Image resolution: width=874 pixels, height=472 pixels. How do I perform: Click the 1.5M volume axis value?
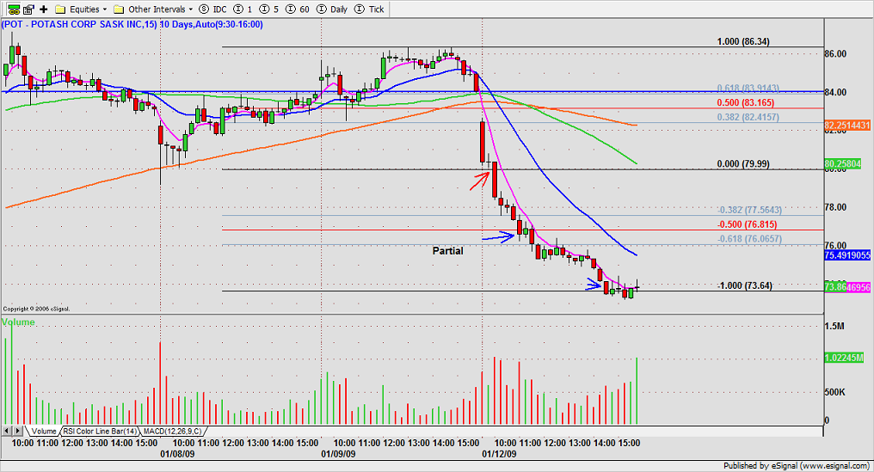834,327
